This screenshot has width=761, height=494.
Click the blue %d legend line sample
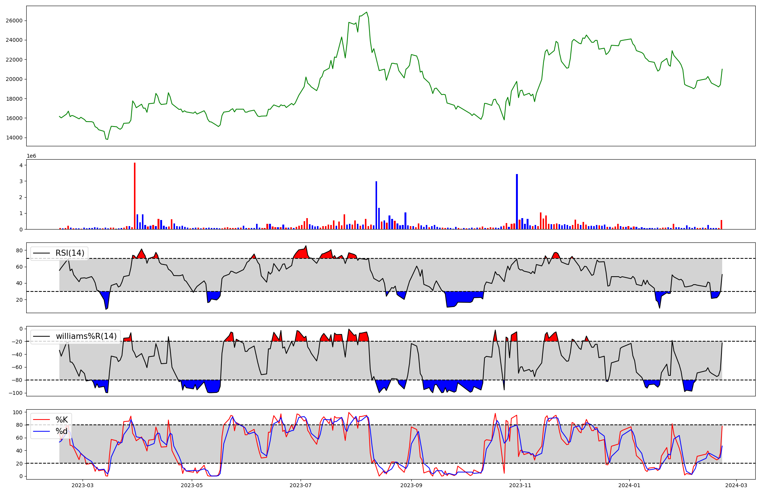coord(41,431)
